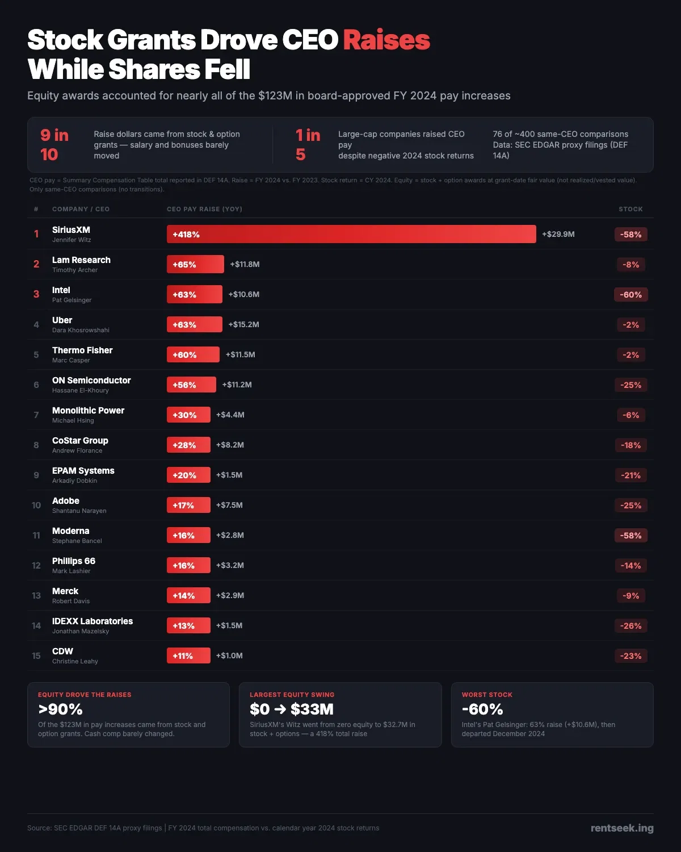Click the Equity Drove The Raises card
The width and height of the screenshot is (681, 852).
pos(128,715)
